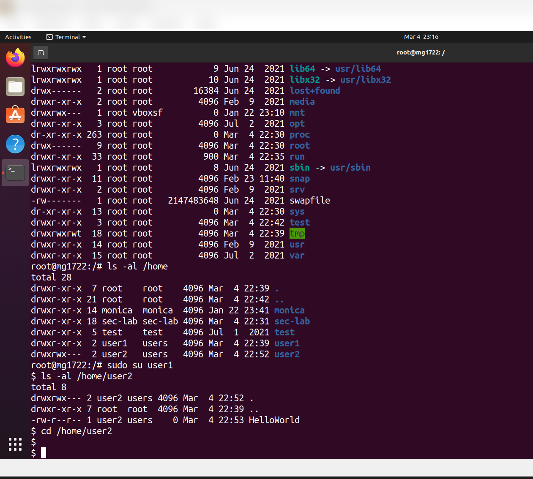533x479 pixels.
Task: Click the blue sec-lab directory name
Action: [x=292, y=321]
